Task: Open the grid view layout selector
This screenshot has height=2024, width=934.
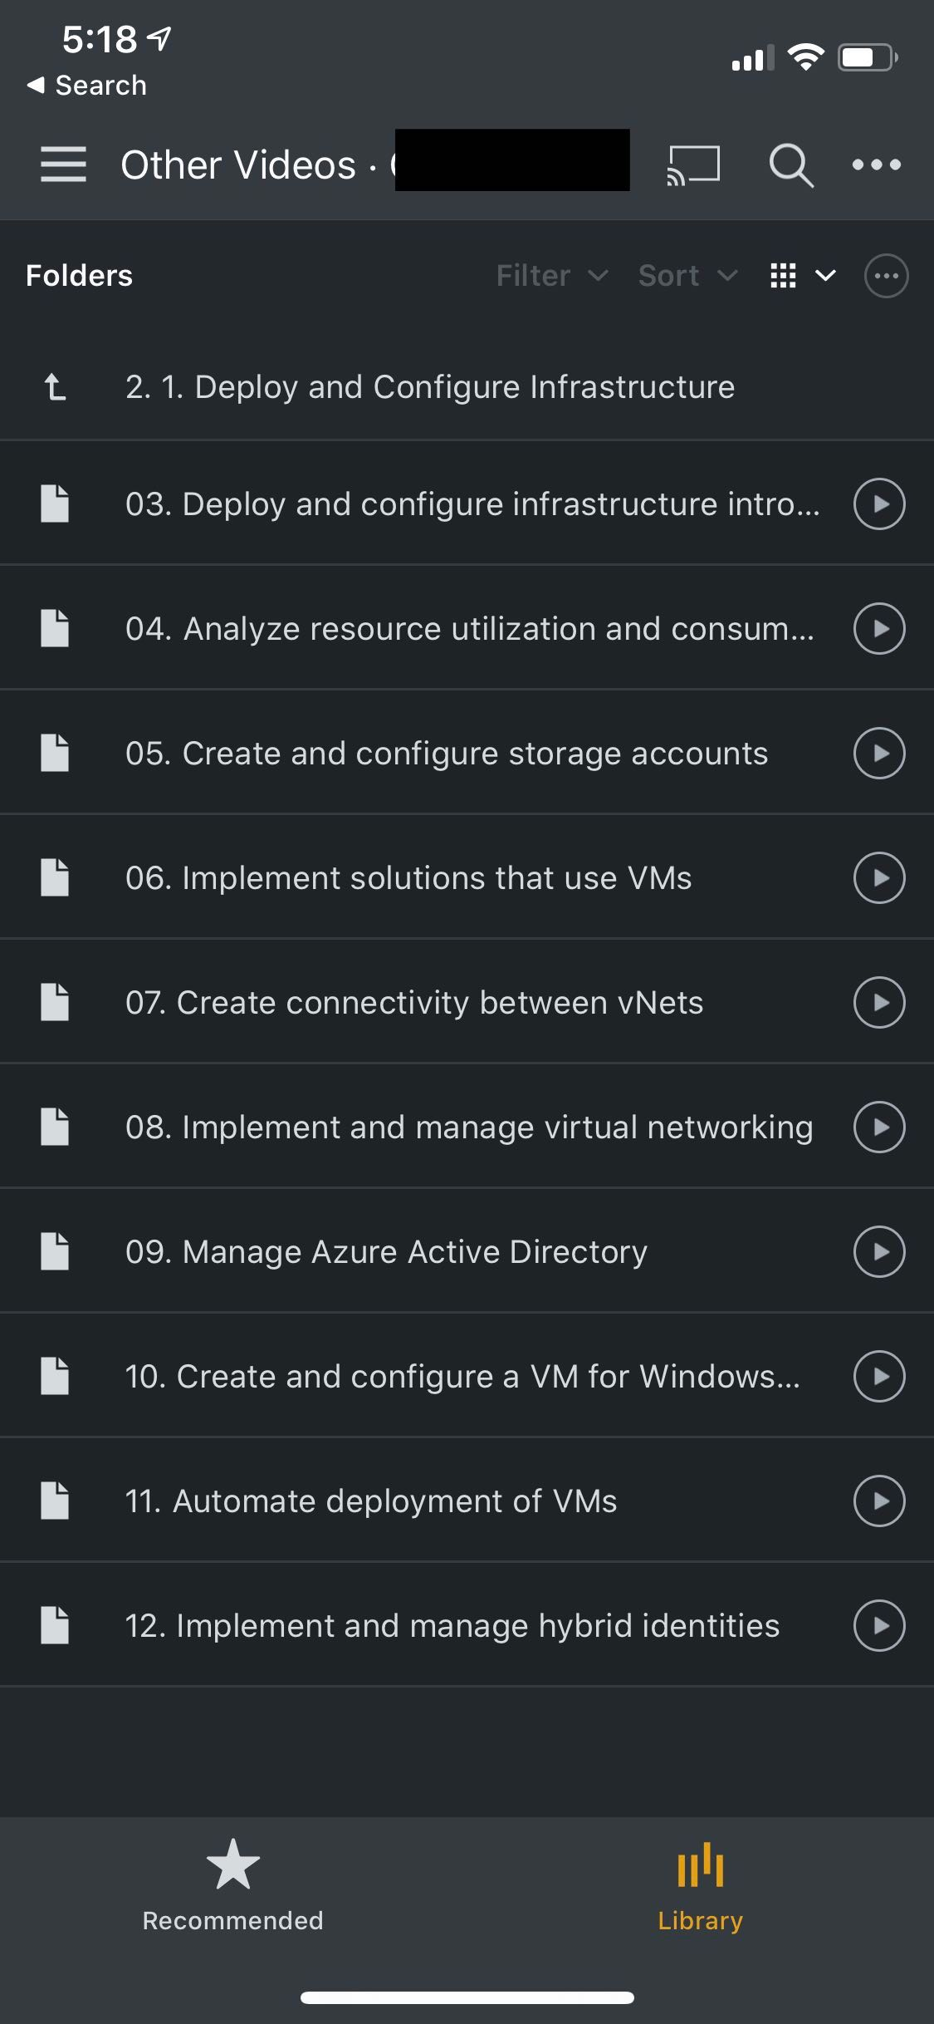Action: pos(802,275)
